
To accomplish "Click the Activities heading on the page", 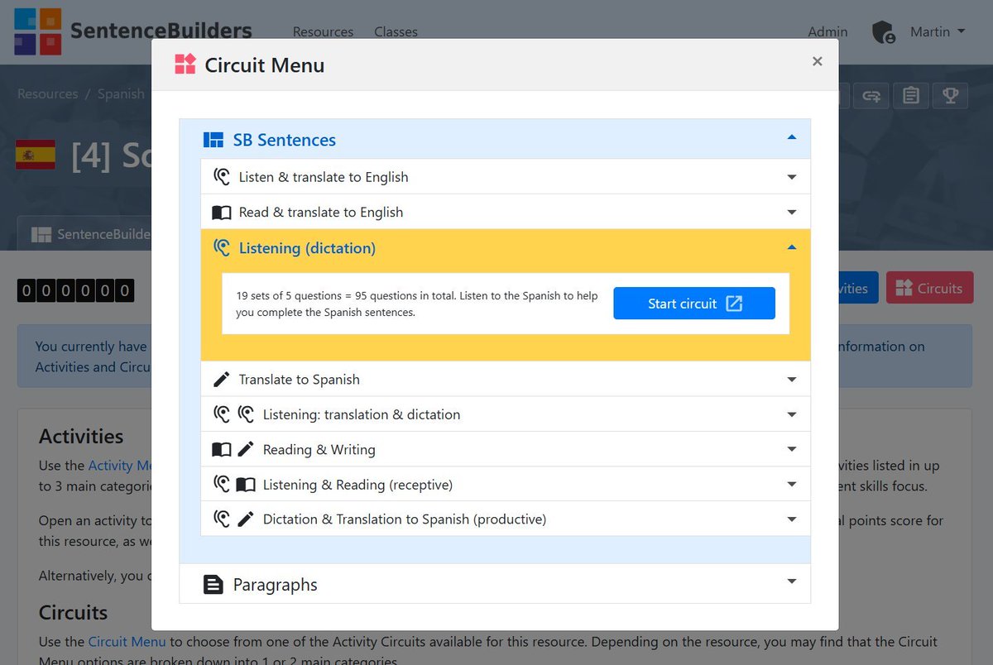I will pos(81,436).
